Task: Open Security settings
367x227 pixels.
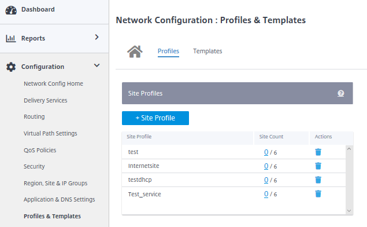Action: pos(34,167)
